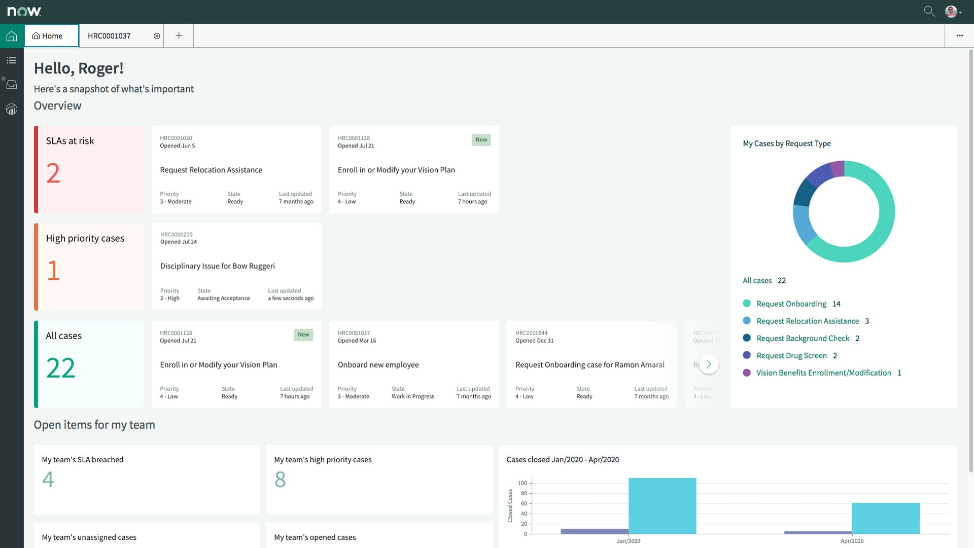
Task: Click the search magnifying glass icon
Action: pyautogui.click(x=929, y=11)
